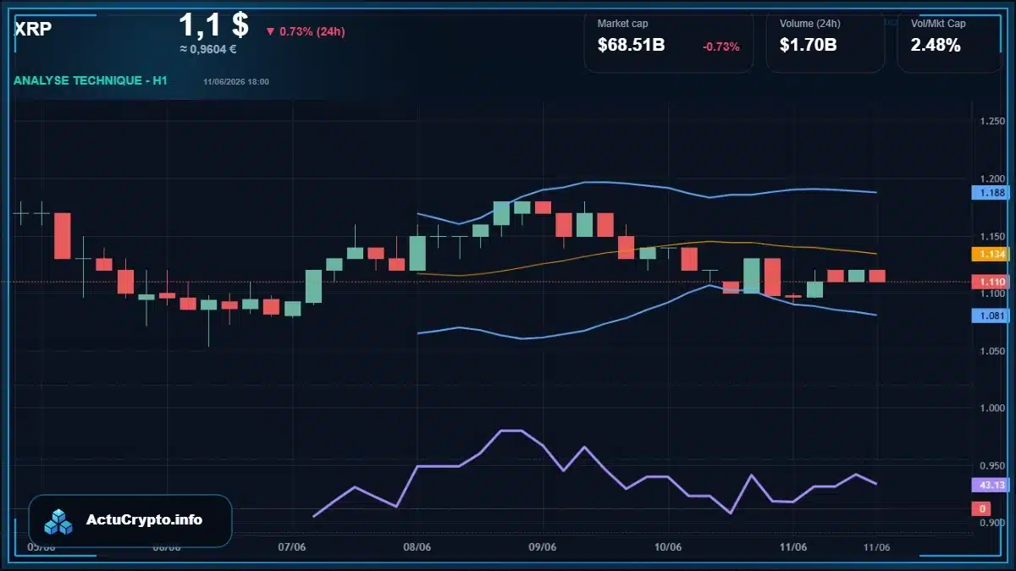This screenshot has width=1016, height=571.
Task: Click the -0.73% market cap change
Action: point(721,47)
